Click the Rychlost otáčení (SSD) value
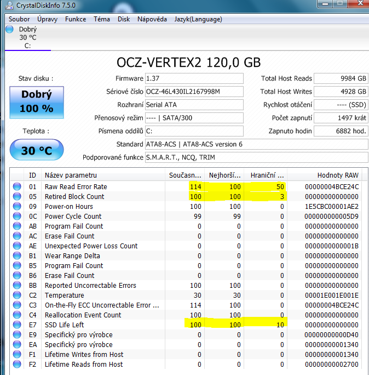 (341, 105)
